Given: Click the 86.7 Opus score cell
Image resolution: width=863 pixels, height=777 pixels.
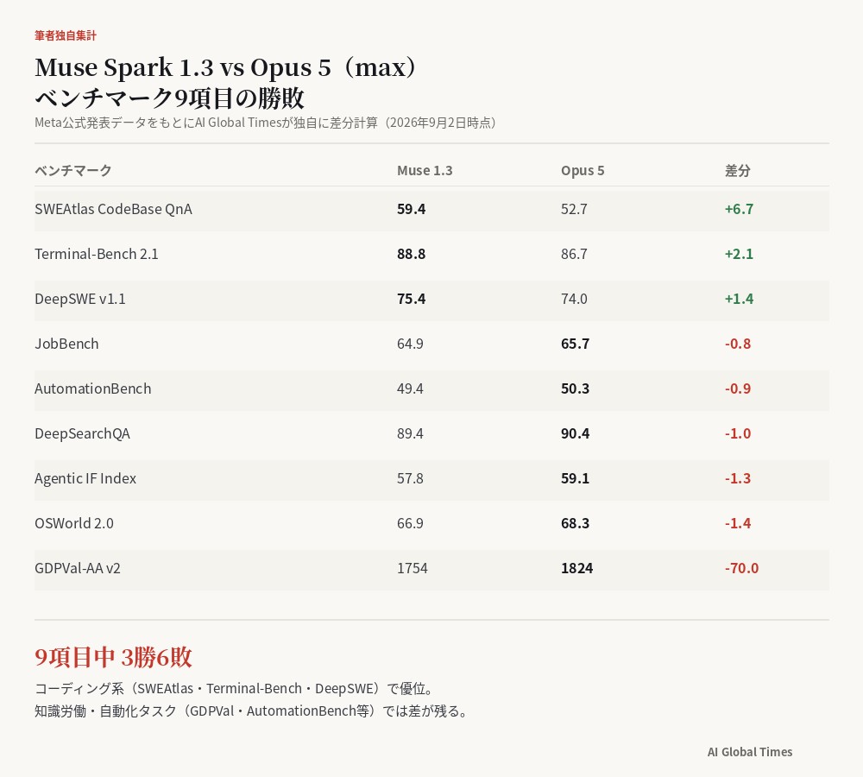Looking at the screenshot, I should (574, 254).
